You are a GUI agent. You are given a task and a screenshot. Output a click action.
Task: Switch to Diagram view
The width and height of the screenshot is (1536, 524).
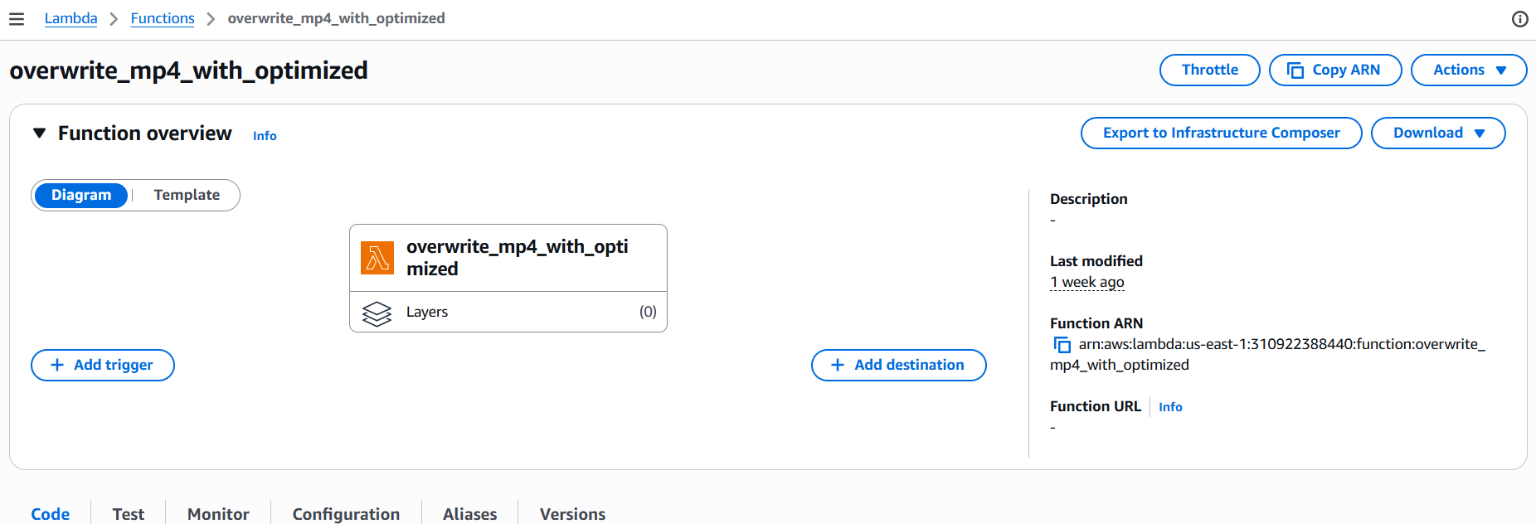[81, 195]
